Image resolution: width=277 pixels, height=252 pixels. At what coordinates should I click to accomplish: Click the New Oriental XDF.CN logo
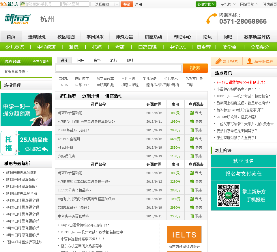(x=18, y=19)
